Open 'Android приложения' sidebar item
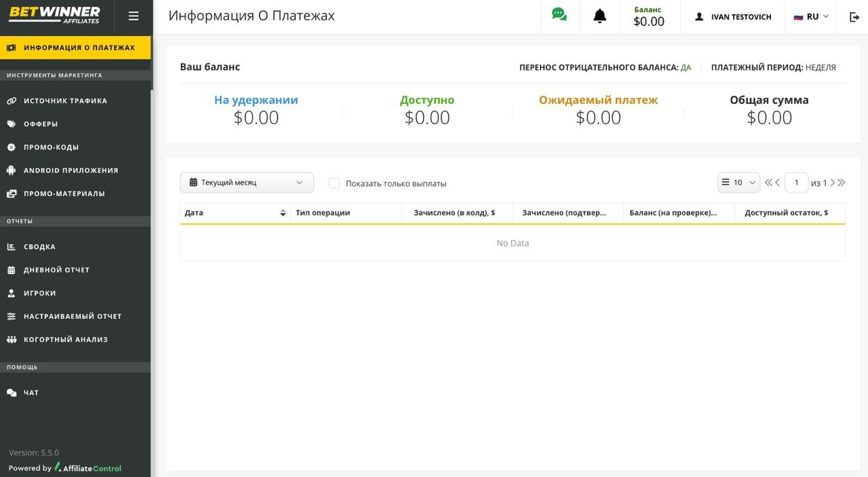The image size is (868, 477). (x=71, y=170)
